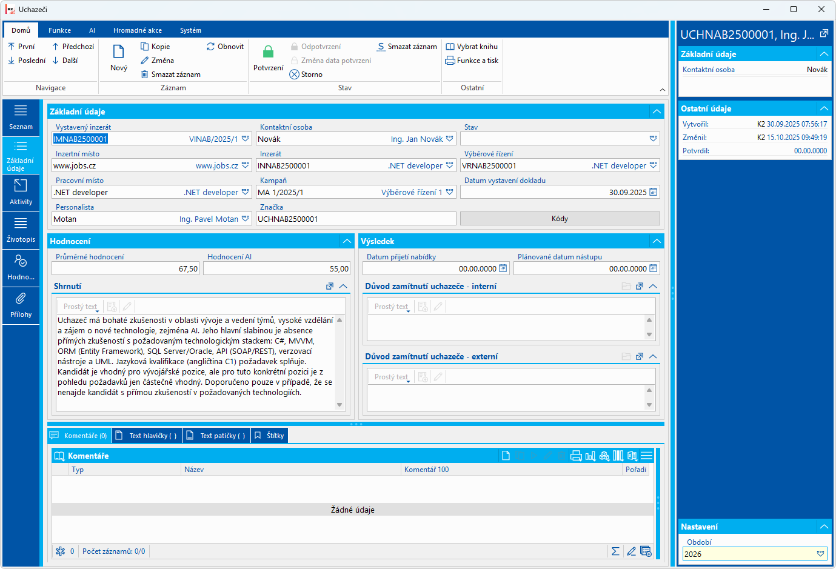Add a new comment in Komentáře toolbar
This screenshot has width=836, height=569.
pos(506,456)
